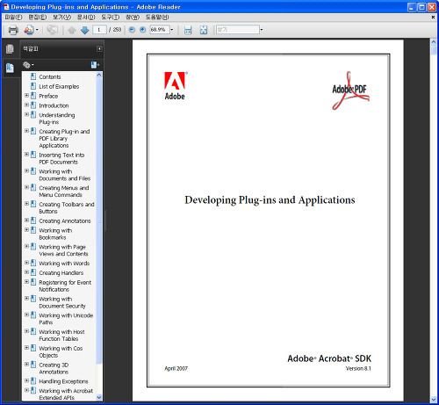The height and width of the screenshot is (405, 439).
Task: Click the bookmark icon beside Contents
Action: [33, 76]
